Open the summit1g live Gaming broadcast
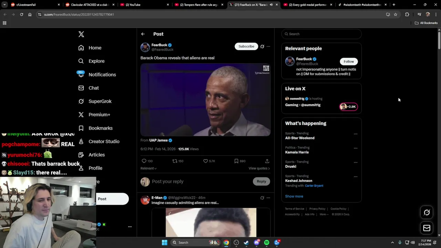Screen dimensions: 441x248 coord(321,102)
